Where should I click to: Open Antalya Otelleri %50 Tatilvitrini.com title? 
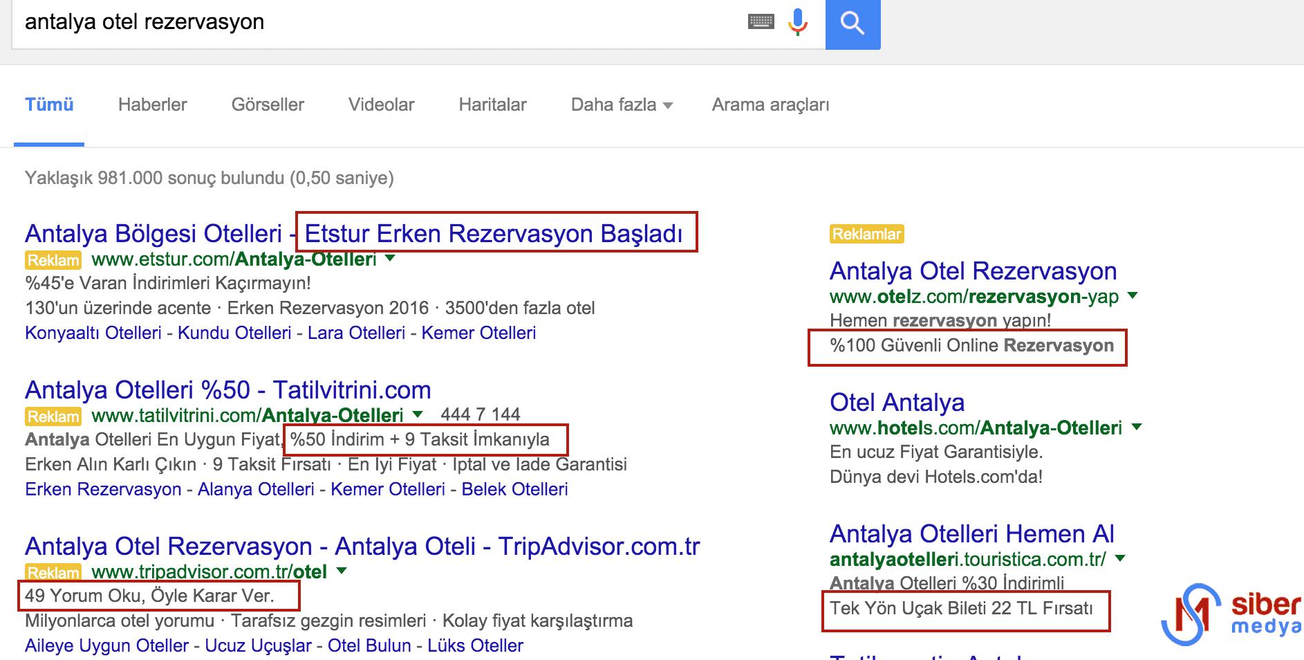(228, 390)
